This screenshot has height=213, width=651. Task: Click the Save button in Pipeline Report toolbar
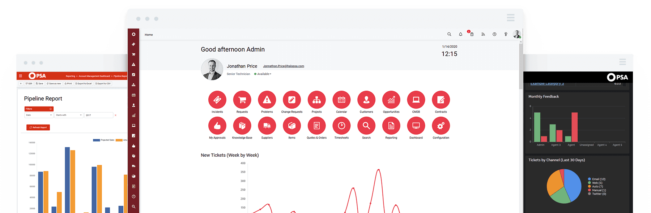pos(39,83)
